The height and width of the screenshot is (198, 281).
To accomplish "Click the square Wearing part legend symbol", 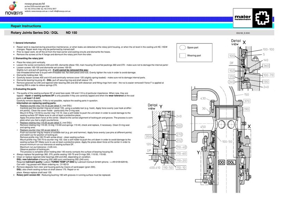I will pyautogui.click(x=183, y=55).
